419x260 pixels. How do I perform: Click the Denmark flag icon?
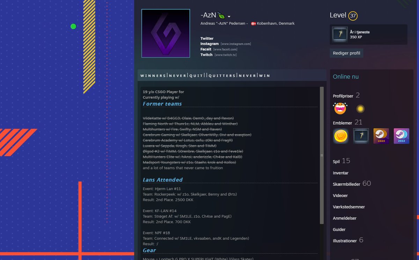pyautogui.click(x=253, y=23)
